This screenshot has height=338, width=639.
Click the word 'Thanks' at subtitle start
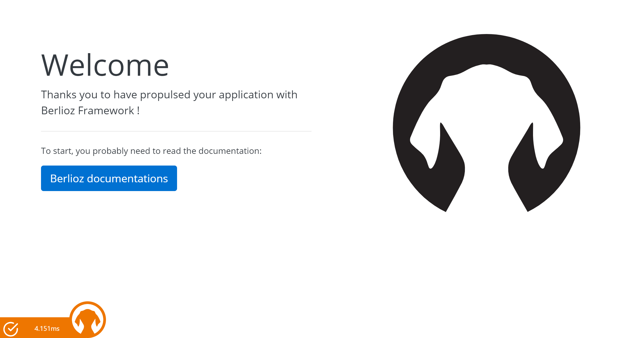[59, 95]
